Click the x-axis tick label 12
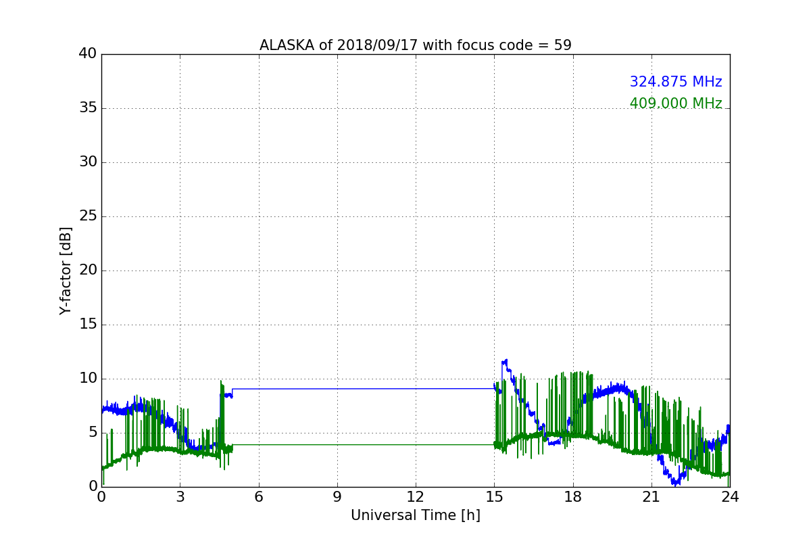 tap(416, 497)
